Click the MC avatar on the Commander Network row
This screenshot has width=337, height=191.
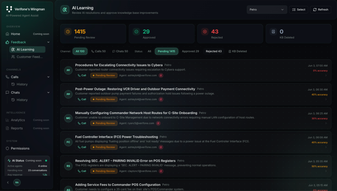(x=68, y=118)
